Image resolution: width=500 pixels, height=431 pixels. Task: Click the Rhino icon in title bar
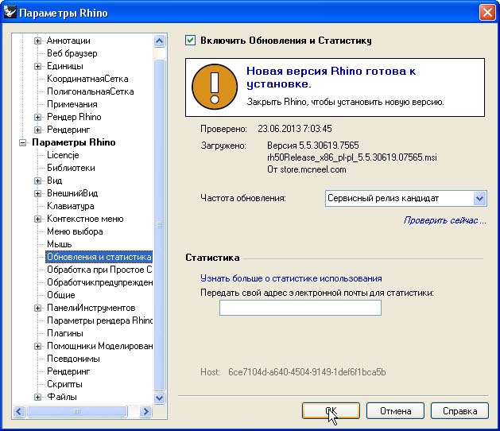pos(10,13)
